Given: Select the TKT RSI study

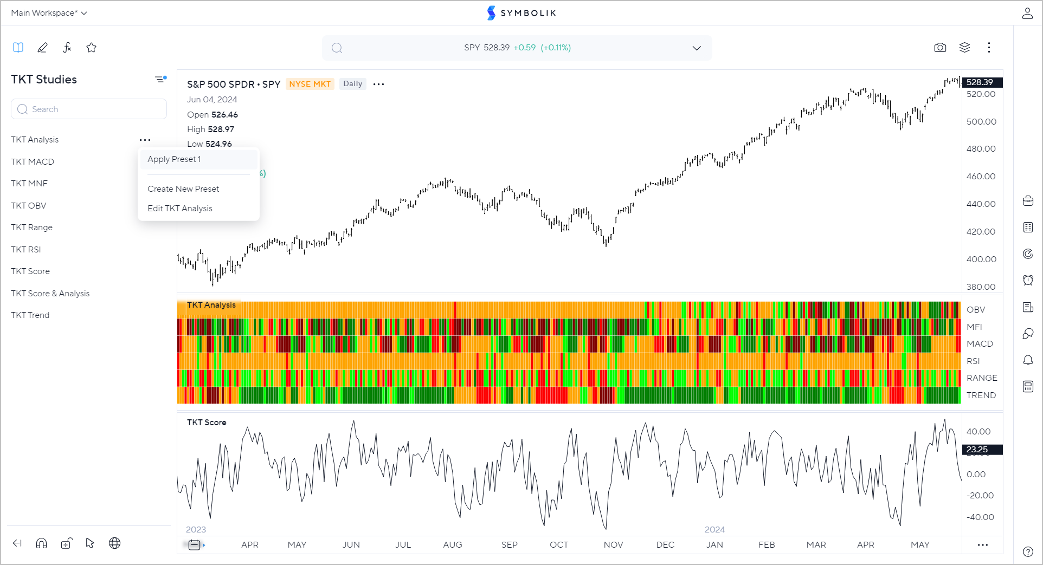Looking at the screenshot, I should tap(26, 250).
